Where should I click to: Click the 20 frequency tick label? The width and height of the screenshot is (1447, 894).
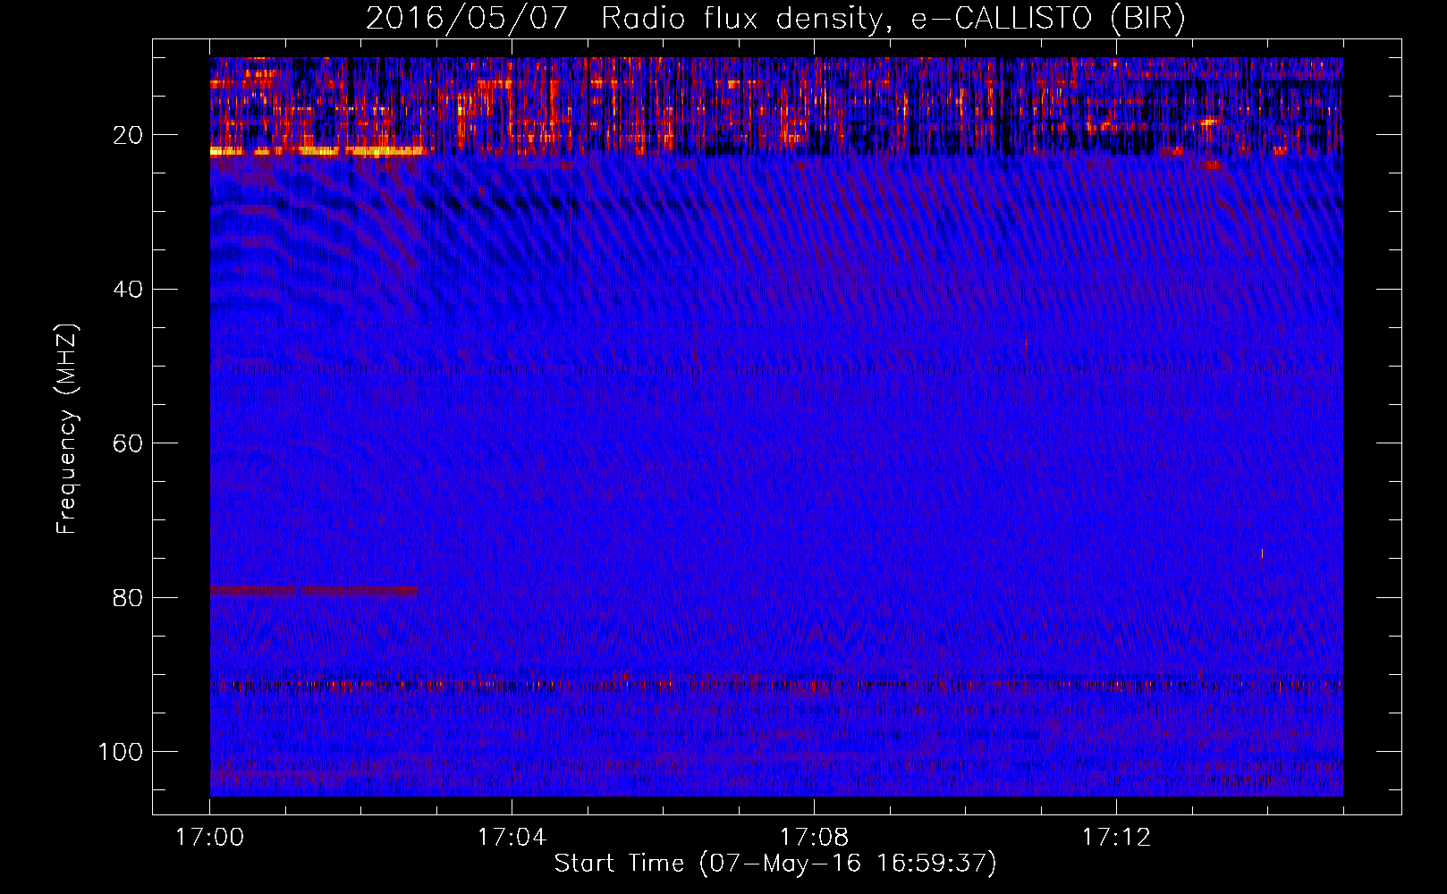coord(129,135)
